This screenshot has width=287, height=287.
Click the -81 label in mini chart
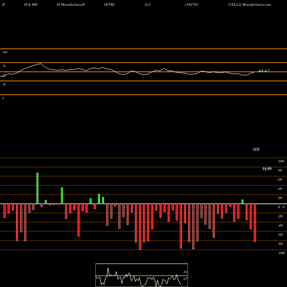pos(185,272)
